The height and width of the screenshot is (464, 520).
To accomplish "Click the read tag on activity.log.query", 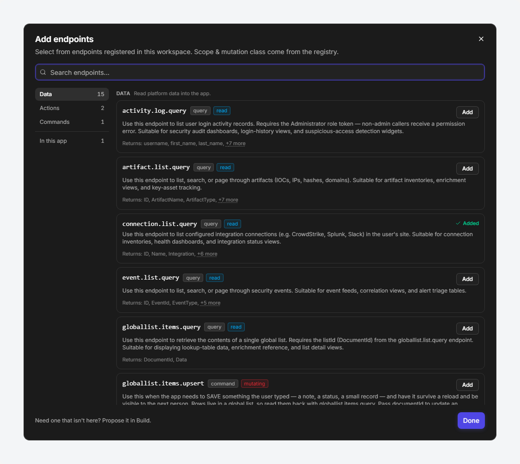I will pos(222,111).
